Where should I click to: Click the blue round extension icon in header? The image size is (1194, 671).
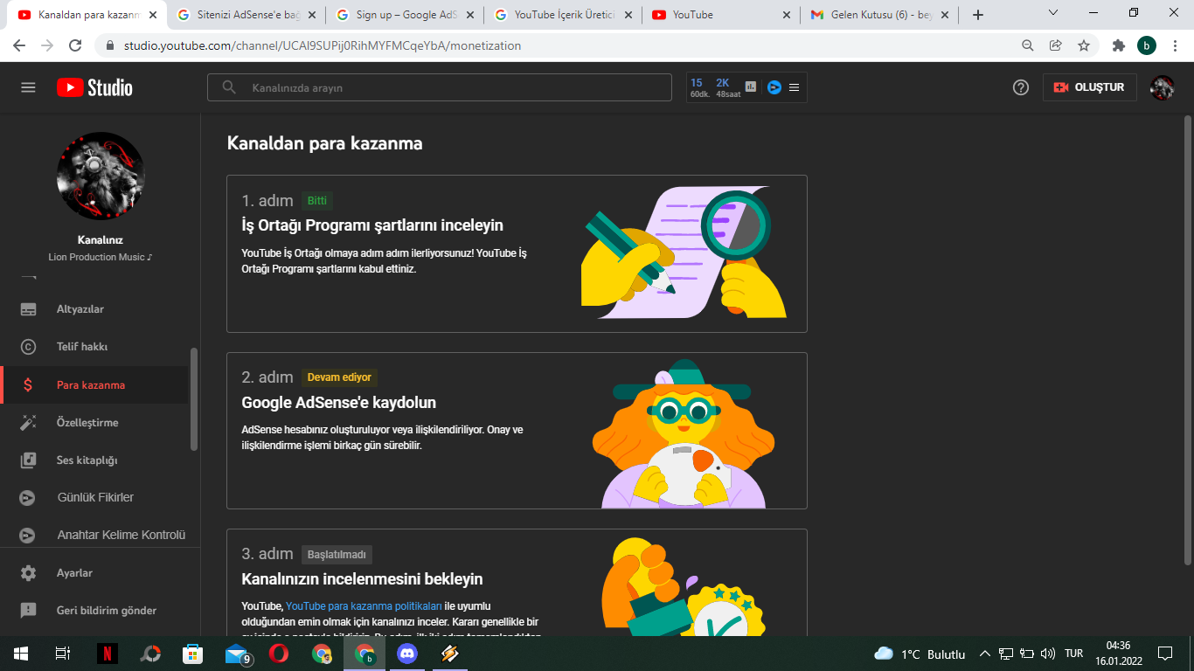click(x=774, y=87)
